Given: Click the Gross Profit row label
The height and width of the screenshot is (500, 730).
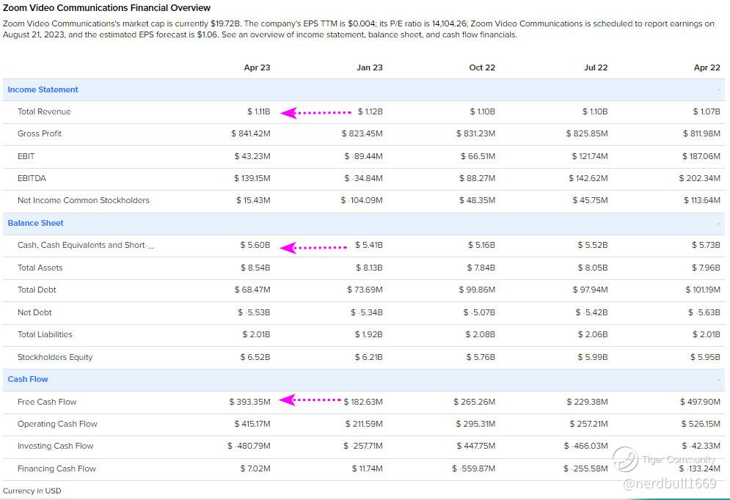Looking at the screenshot, I should (x=40, y=133).
